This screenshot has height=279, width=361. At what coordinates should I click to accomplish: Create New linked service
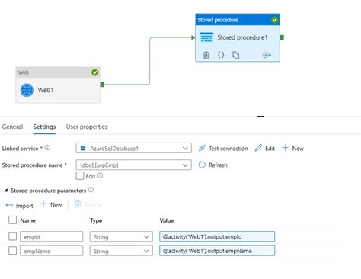(x=292, y=149)
